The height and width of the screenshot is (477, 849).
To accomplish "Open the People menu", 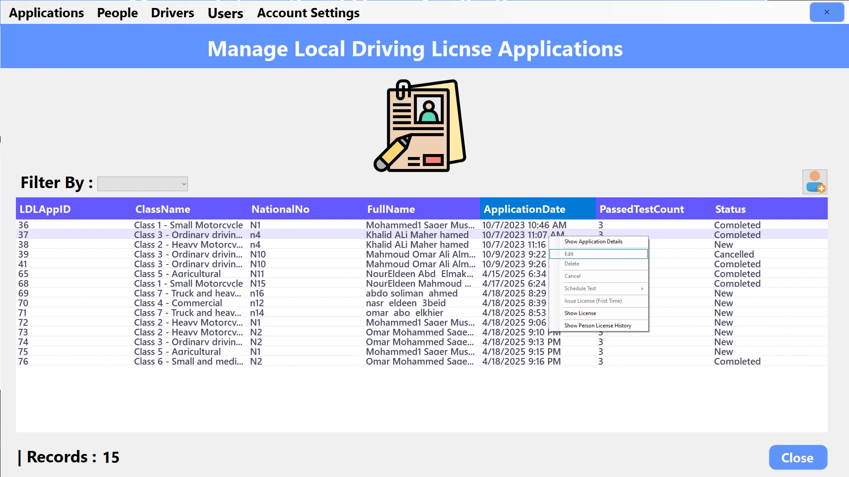I will click(117, 13).
